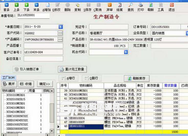
Task: Click the 凭证号 input field
Action: [x=109, y=27]
